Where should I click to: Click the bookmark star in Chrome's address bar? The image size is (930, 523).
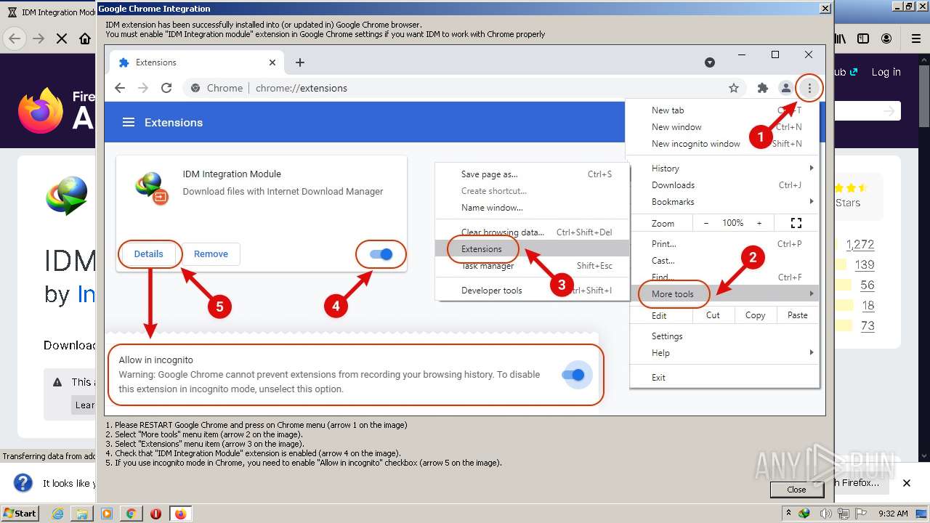(734, 88)
